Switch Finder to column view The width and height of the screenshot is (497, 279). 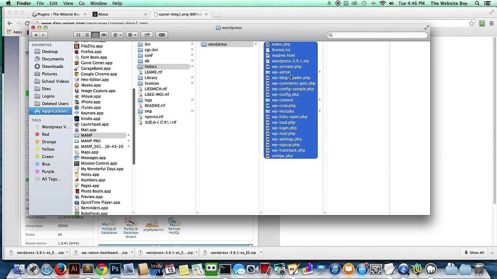tap(95, 35)
